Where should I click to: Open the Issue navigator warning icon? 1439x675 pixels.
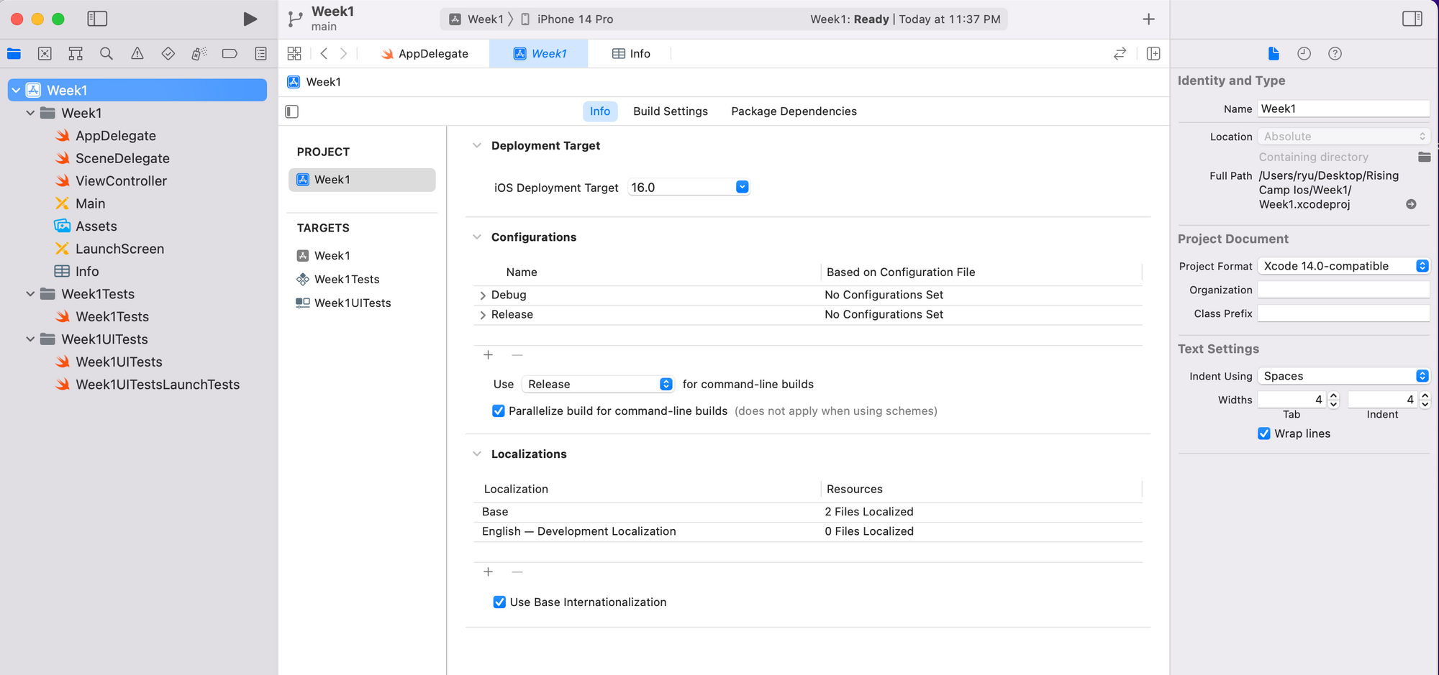[137, 53]
